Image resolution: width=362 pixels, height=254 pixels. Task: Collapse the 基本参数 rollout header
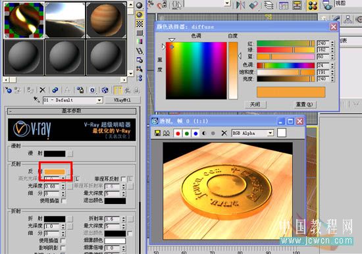pos(72,111)
